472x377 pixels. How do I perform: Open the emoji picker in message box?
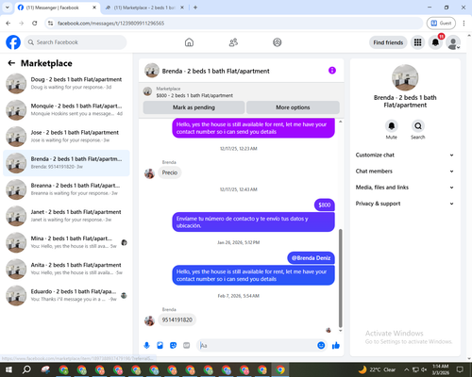coord(321,346)
